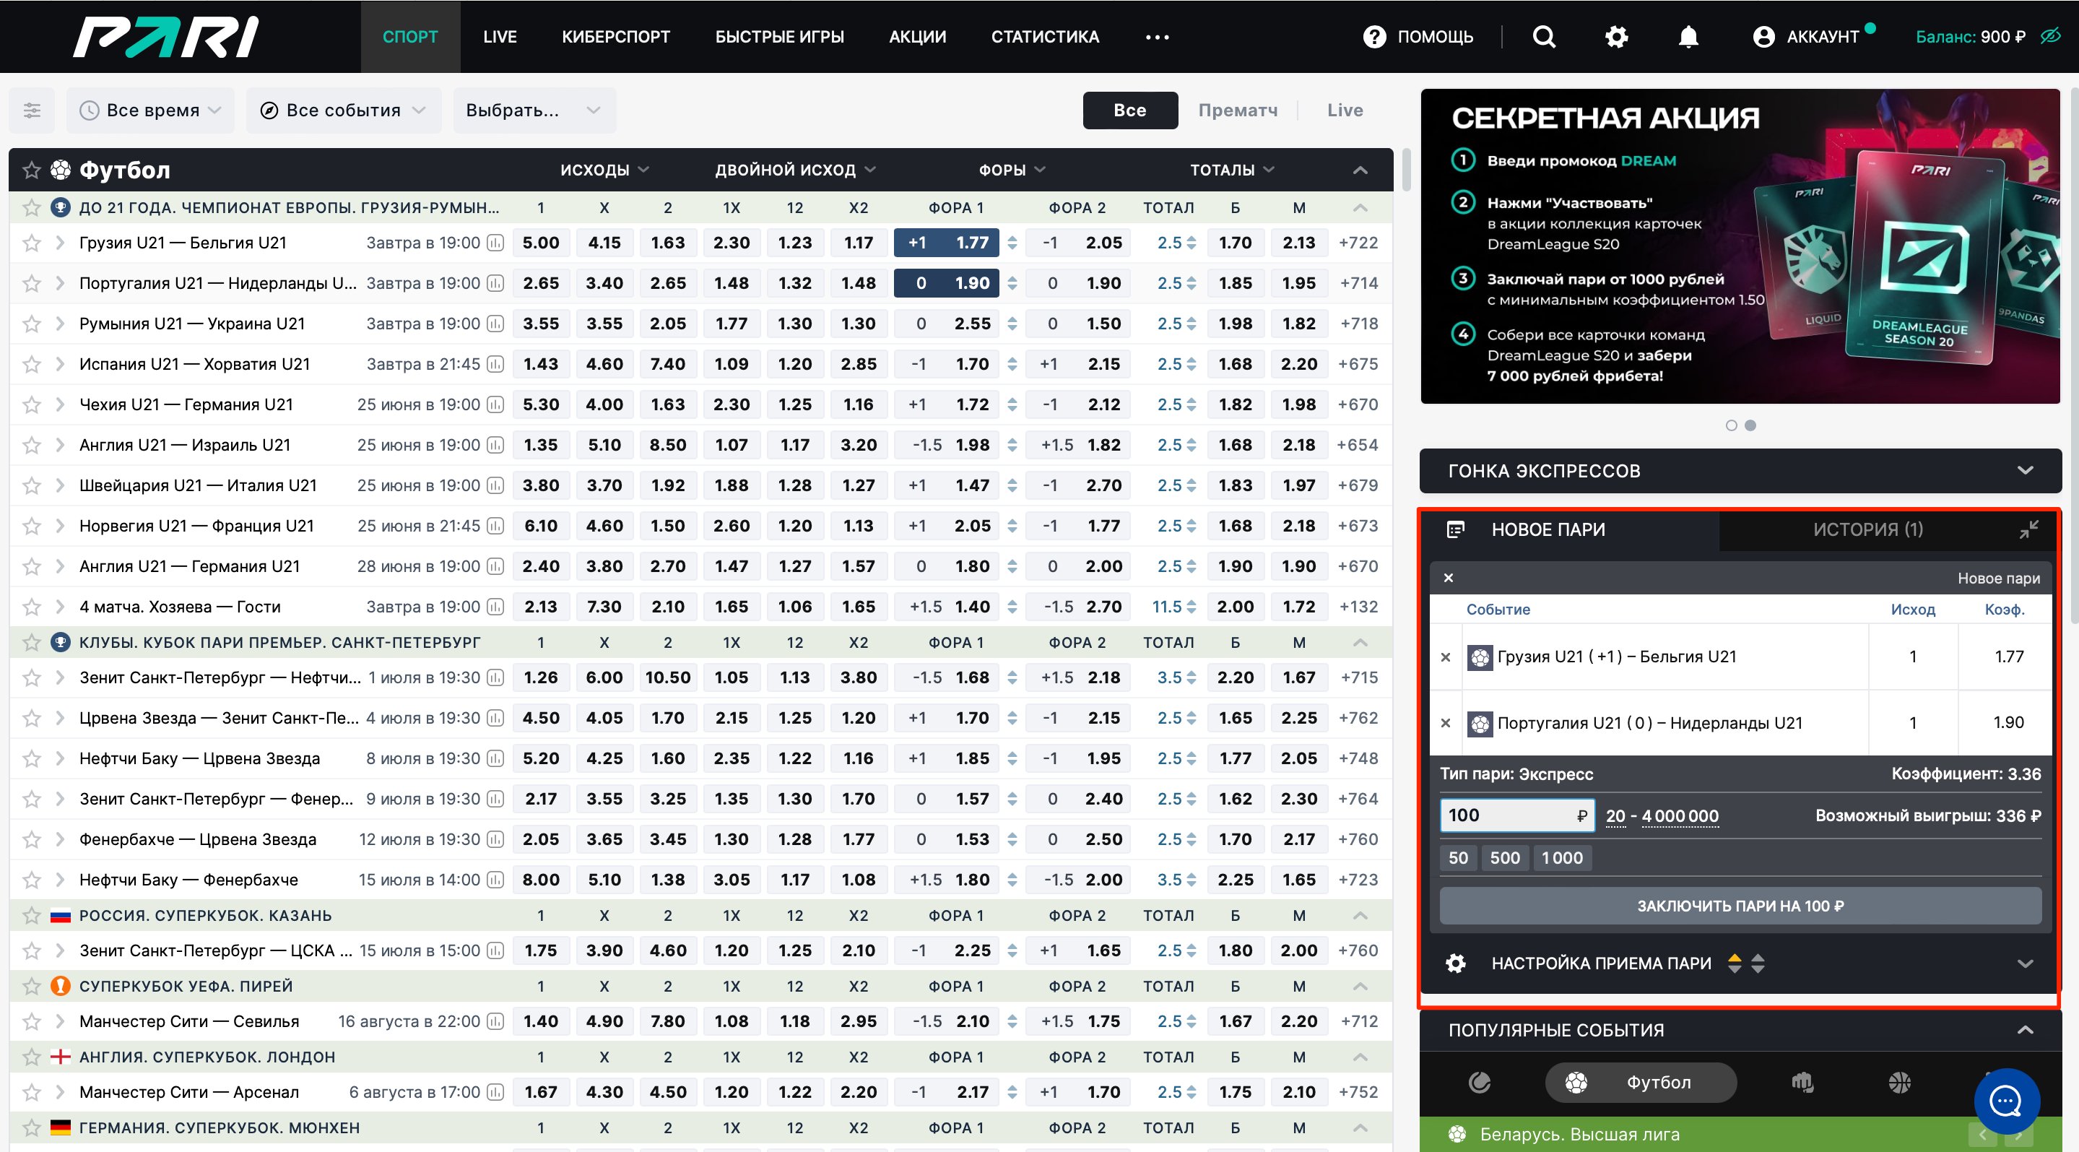
Task: Select basketball icon in popular events
Action: point(1899,1083)
